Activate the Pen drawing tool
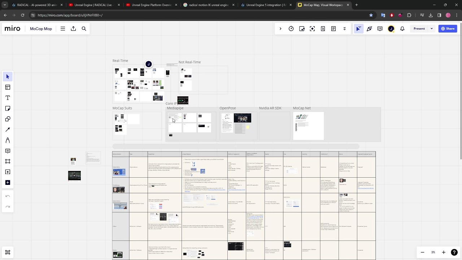The width and height of the screenshot is (462, 260). click(8, 140)
